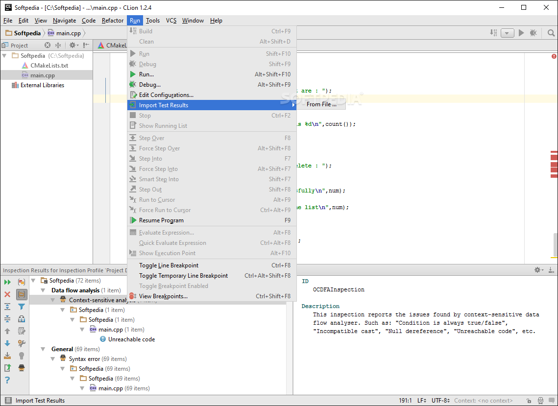
Task: Choose Run... with Alt+Shift+F10 shortcut
Action: click(x=212, y=74)
